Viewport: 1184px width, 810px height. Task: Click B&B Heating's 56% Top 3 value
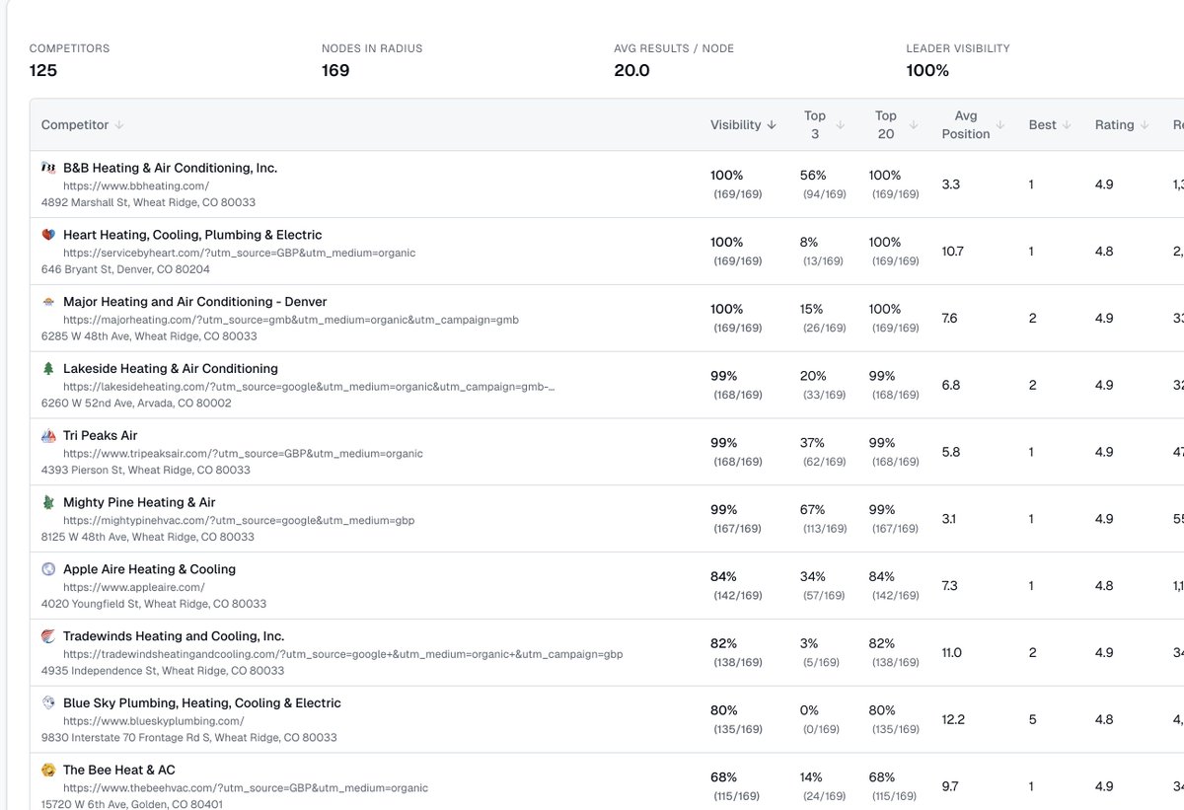coord(813,176)
